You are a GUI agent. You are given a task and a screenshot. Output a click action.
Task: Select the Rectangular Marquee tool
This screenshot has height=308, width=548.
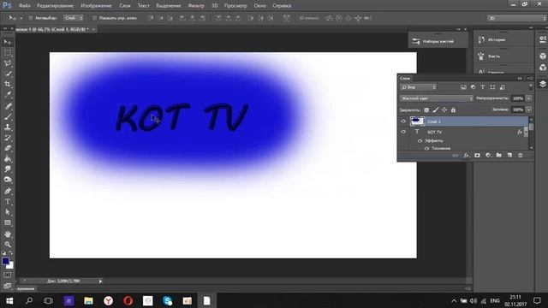coord(8,53)
